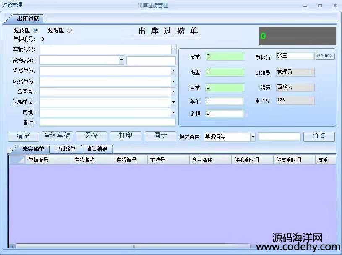This screenshot has width=342, height=255.
Task: Switch to the 已过磅单 tab
Action: (x=65, y=149)
